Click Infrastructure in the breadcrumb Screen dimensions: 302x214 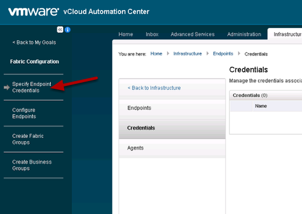[187, 54]
